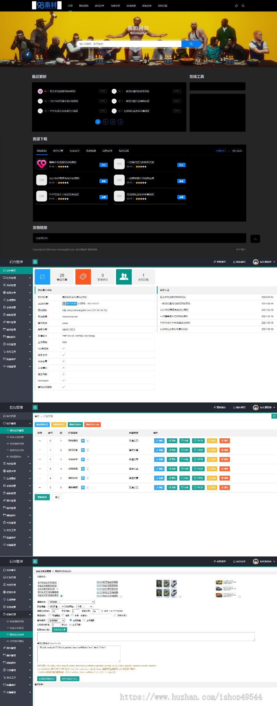Image resolution: width=277 pixels, height=706 pixels.
Task: Click the user avatar in dashboard header
Action: point(255,262)
